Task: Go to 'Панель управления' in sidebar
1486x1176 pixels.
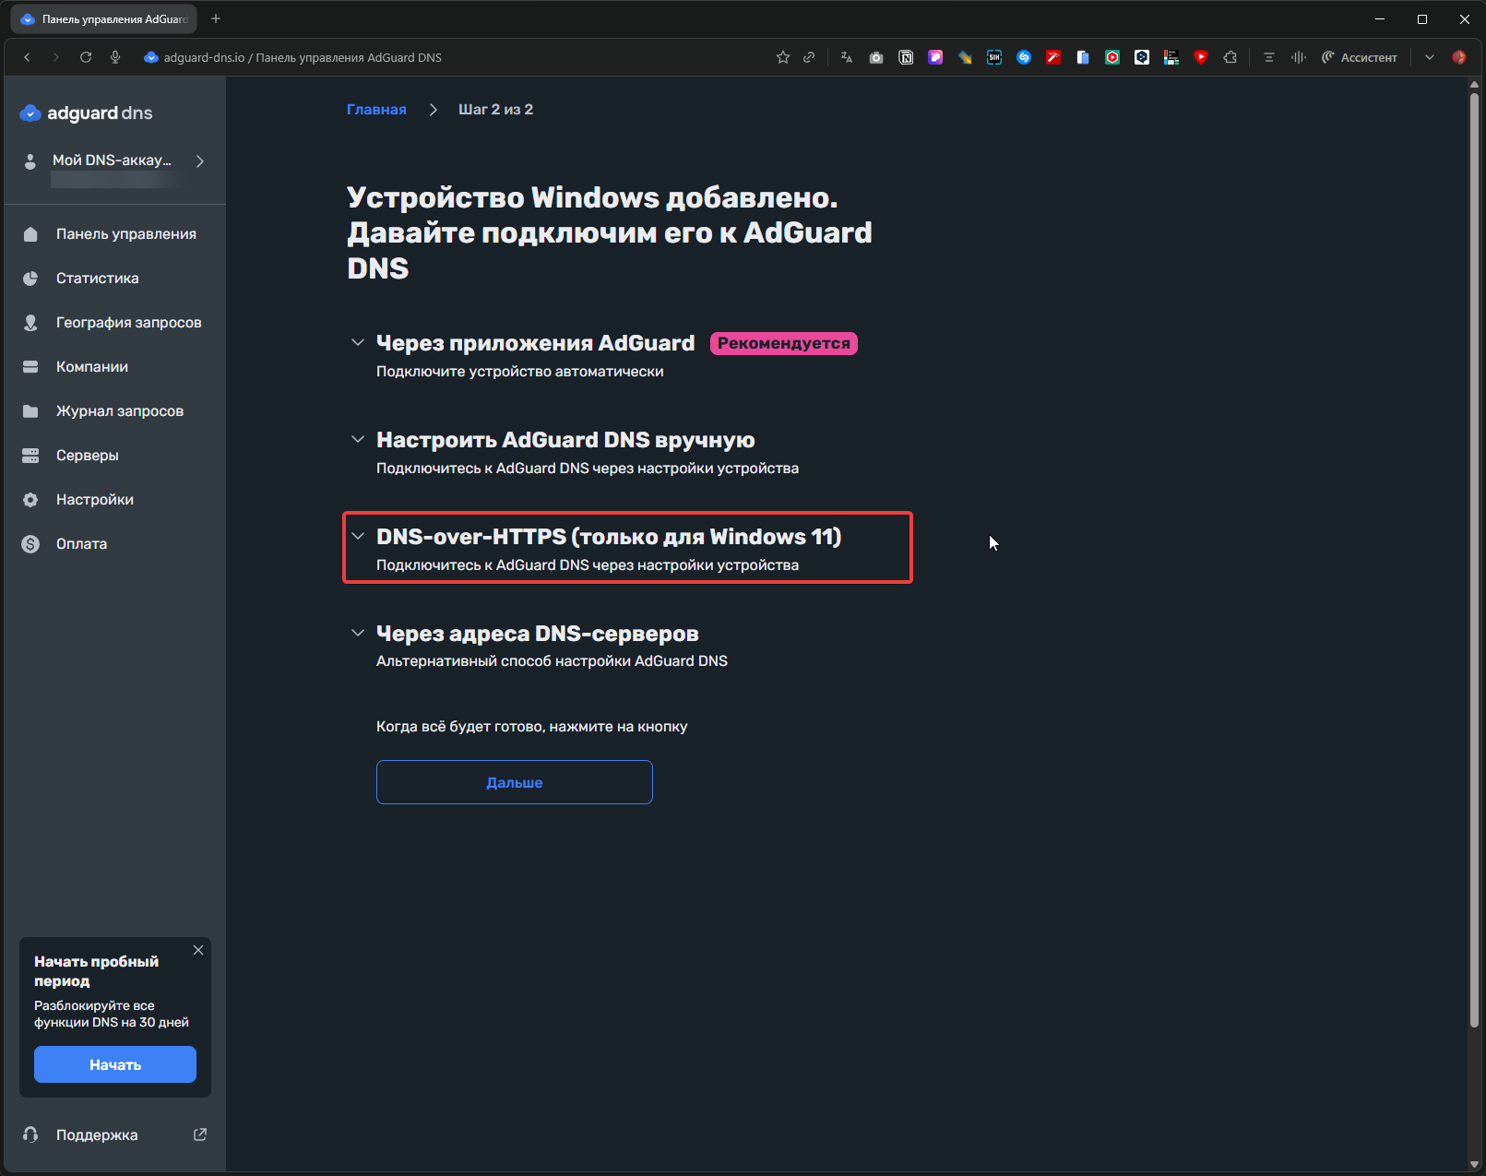Action: 125,234
